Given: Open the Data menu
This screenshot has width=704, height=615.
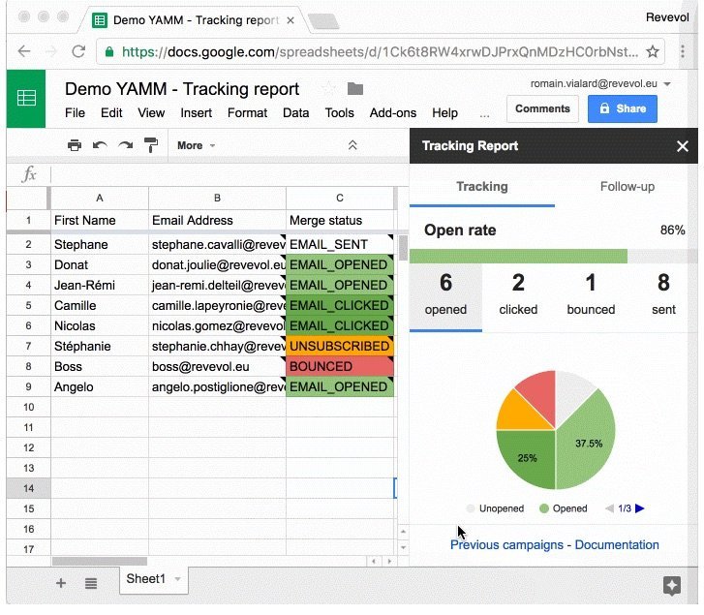Looking at the screenshot, I should [x=296, y=112].
